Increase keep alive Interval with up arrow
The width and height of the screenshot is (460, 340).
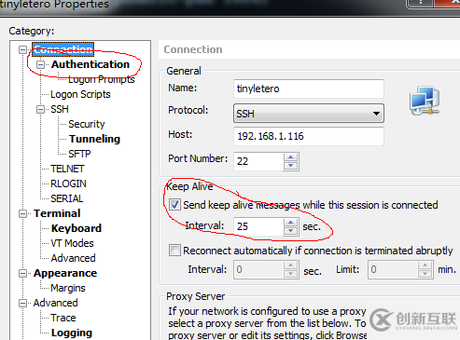(291, 223)
